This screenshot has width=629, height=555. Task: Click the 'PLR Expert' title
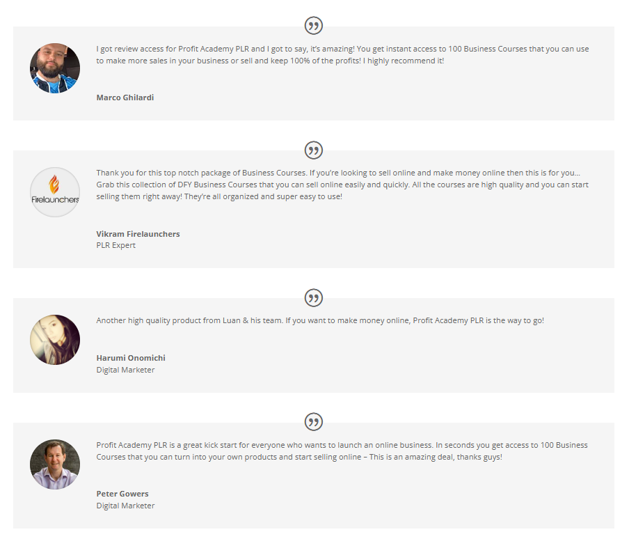point(116,245)
